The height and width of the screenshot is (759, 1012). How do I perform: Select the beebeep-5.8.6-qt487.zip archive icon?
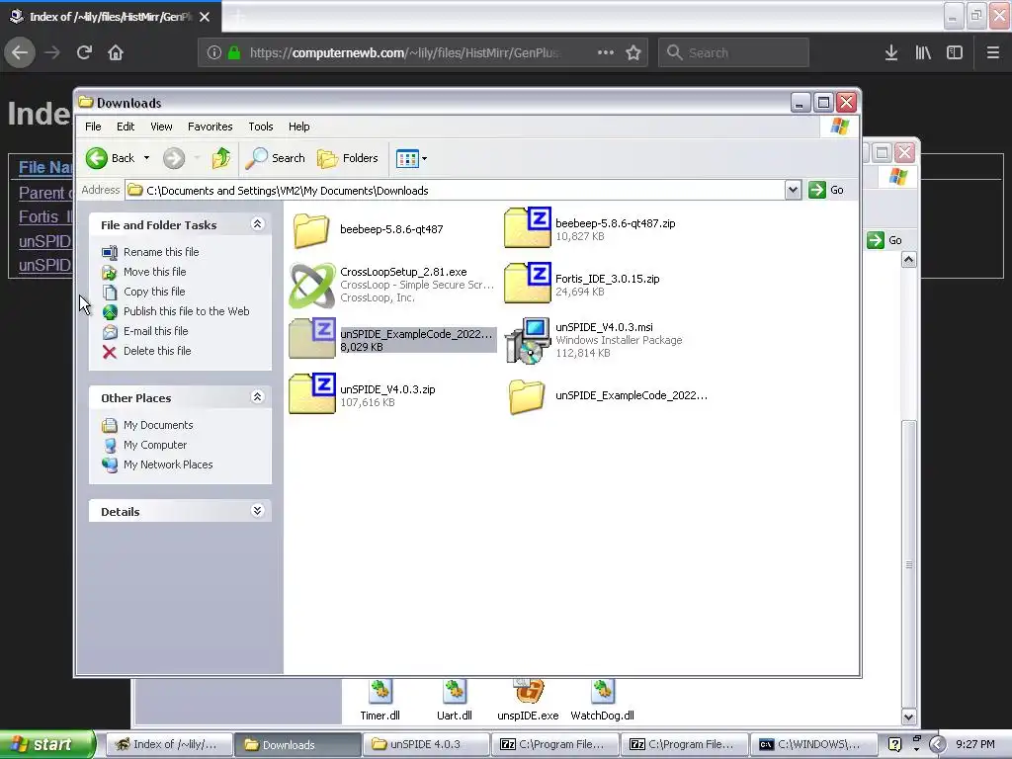click(x=528, y=227)
